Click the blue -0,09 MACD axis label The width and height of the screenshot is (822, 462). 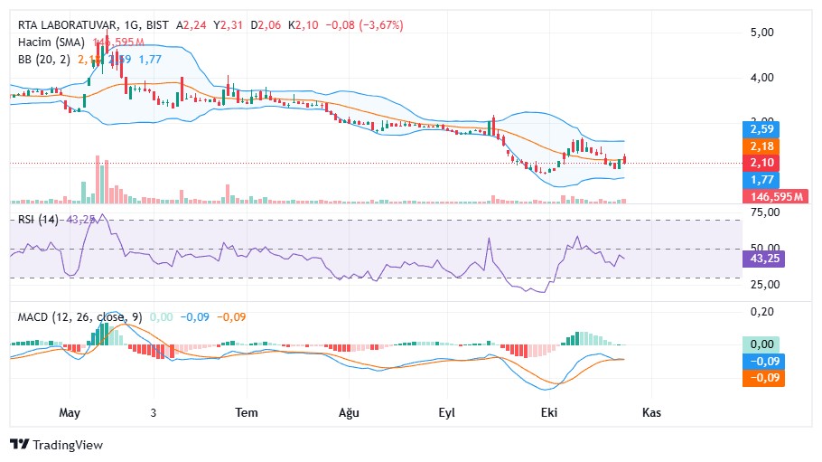764,362
